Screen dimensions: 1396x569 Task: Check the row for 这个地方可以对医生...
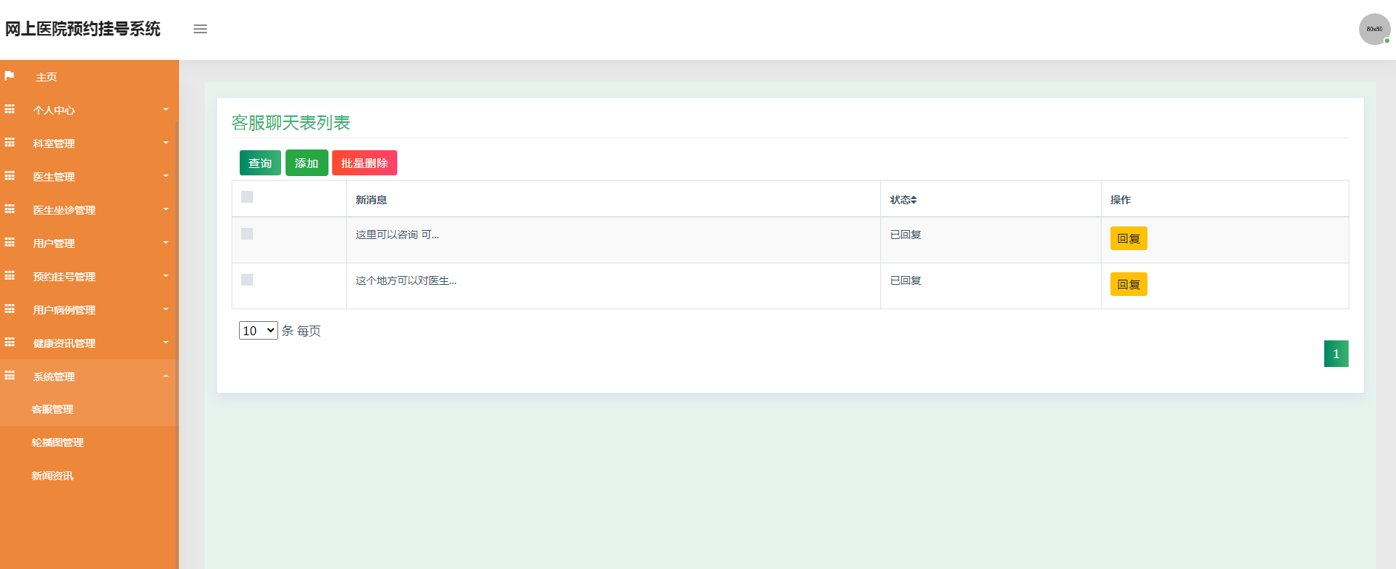pyautogui.click(x=247, y=280)
